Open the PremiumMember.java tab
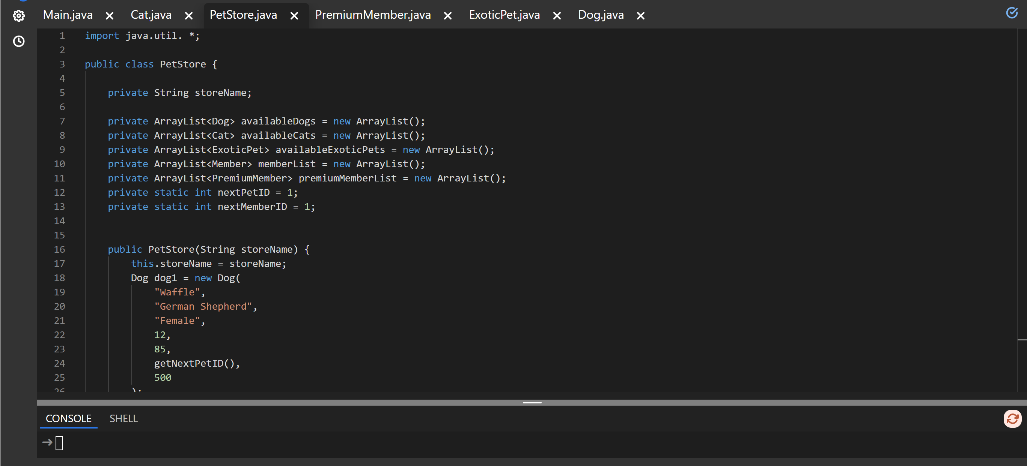Screen dimensions: 1027x466 coord(373,15)
